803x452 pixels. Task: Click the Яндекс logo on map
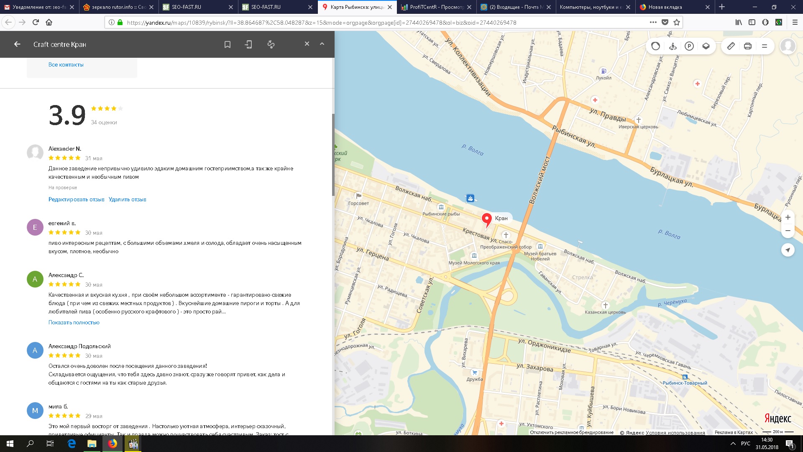click(x=778, y=419)
